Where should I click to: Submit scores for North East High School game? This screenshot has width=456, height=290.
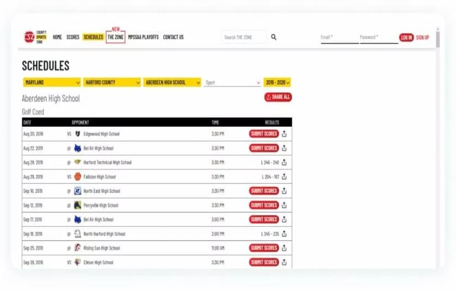pos(264,191)
